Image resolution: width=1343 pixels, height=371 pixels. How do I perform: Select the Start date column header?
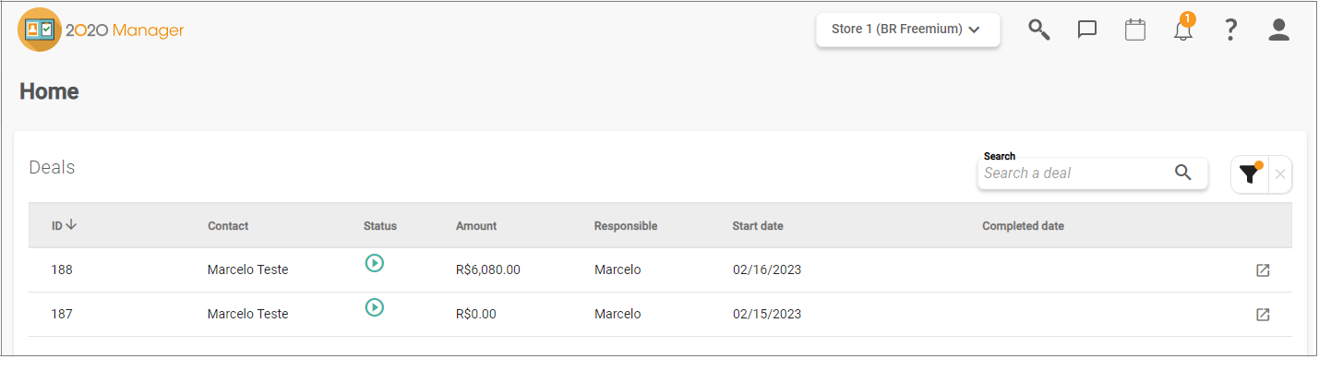tap(758, 226)
